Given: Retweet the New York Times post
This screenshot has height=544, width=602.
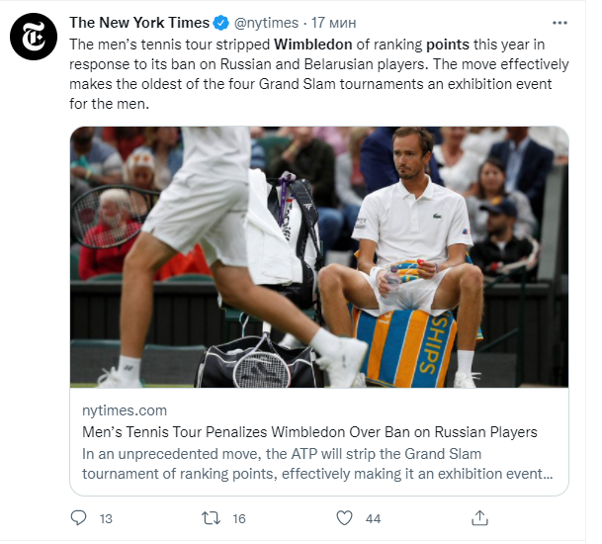Looking at the screenshot, I should [212, 517].
